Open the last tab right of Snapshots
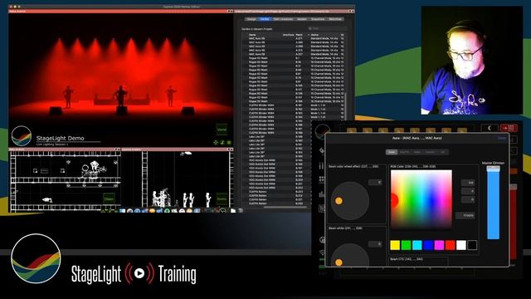 tap(335, 19)
